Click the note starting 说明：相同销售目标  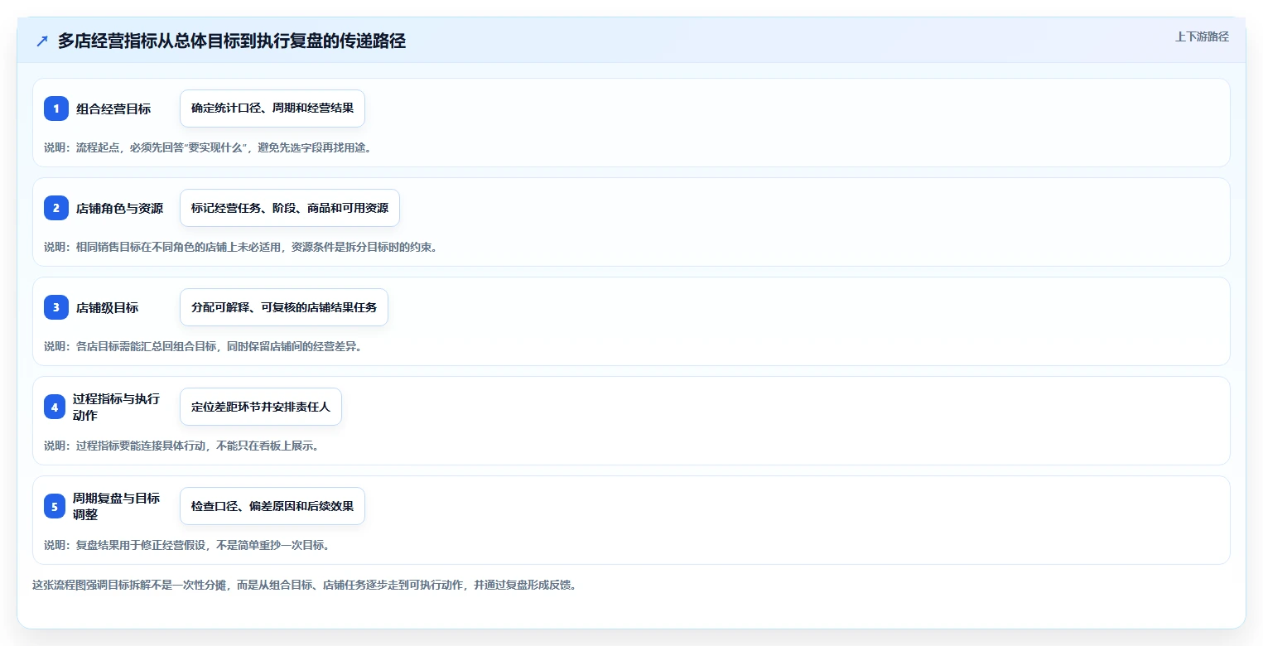point(240,247)
